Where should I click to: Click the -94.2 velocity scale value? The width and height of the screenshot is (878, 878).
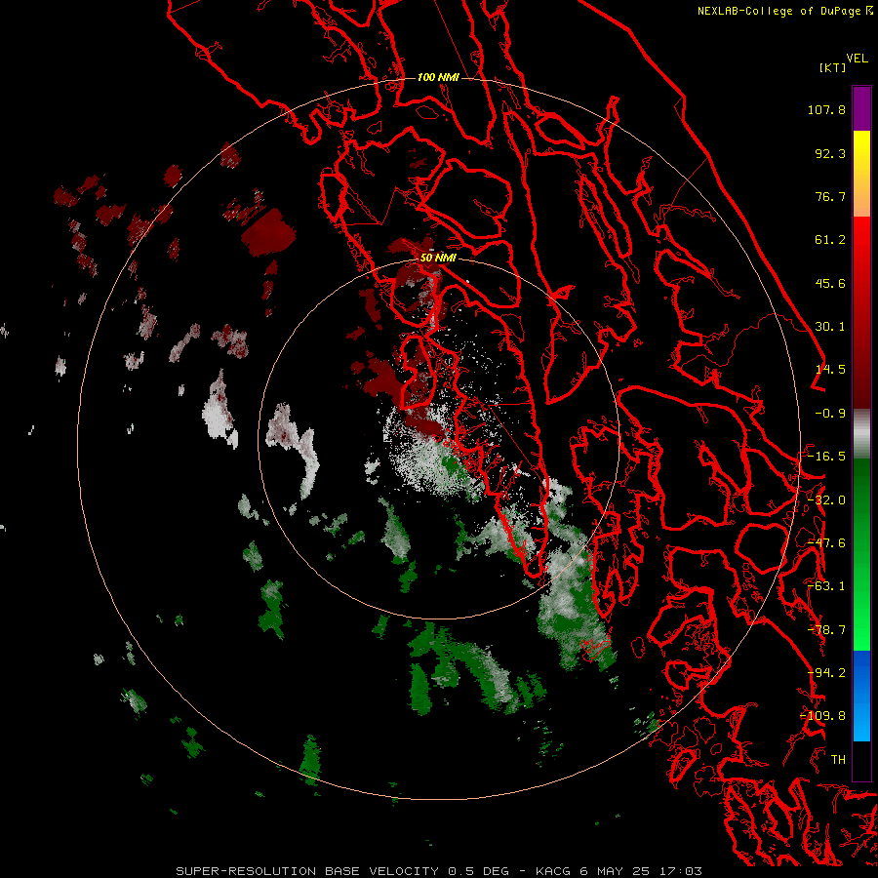click(x=826, y=673)
